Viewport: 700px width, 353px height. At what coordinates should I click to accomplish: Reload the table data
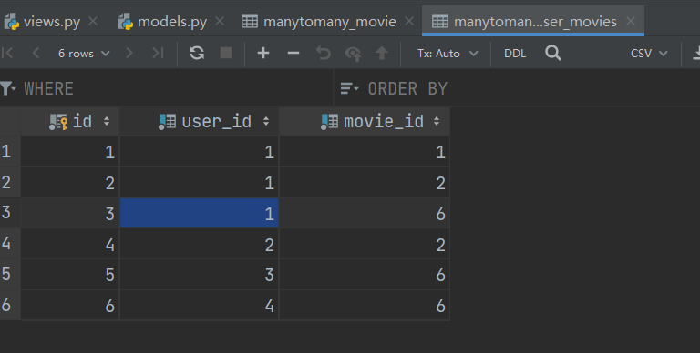coord(197,53)
